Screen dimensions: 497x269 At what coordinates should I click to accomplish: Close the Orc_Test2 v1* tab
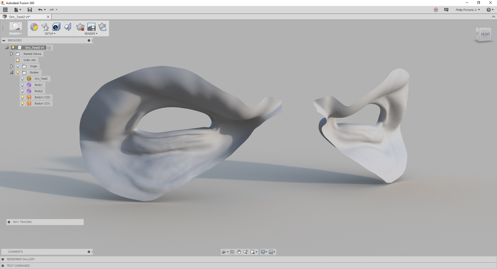48,17
